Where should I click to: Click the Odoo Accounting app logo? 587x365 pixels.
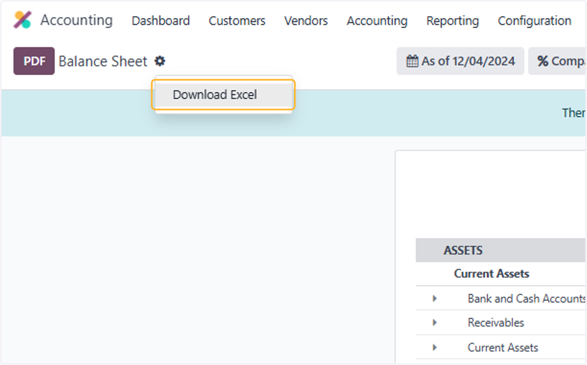coord(23,20)
